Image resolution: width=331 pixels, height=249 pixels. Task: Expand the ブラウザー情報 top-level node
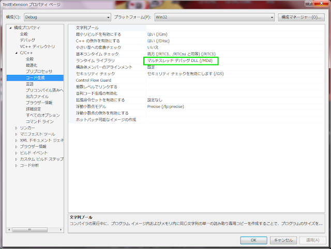(x=16, y=147)
